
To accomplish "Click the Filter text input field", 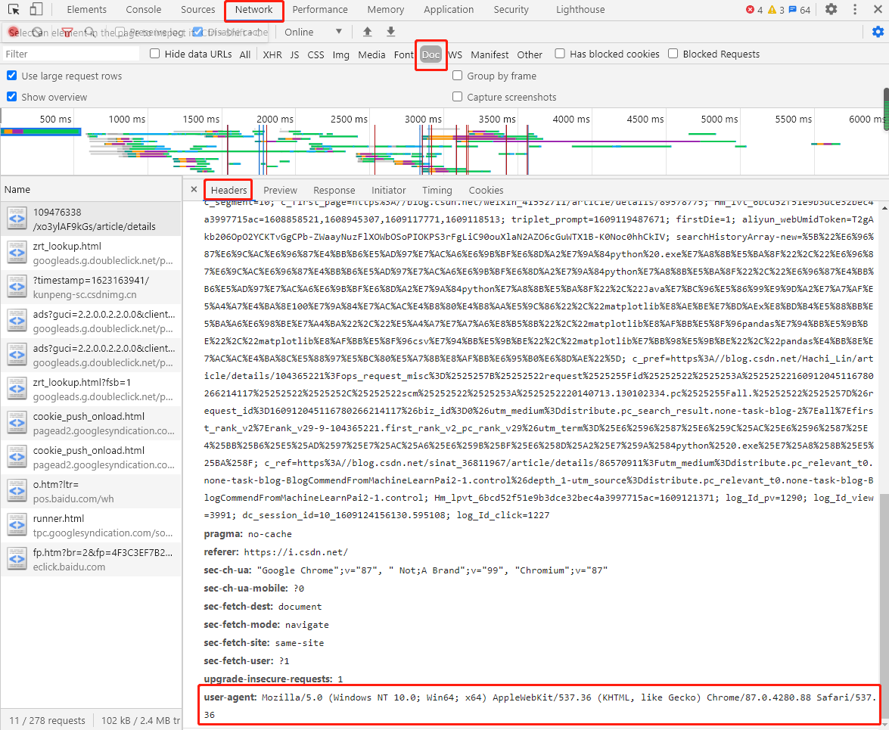I will click(72, 54).
